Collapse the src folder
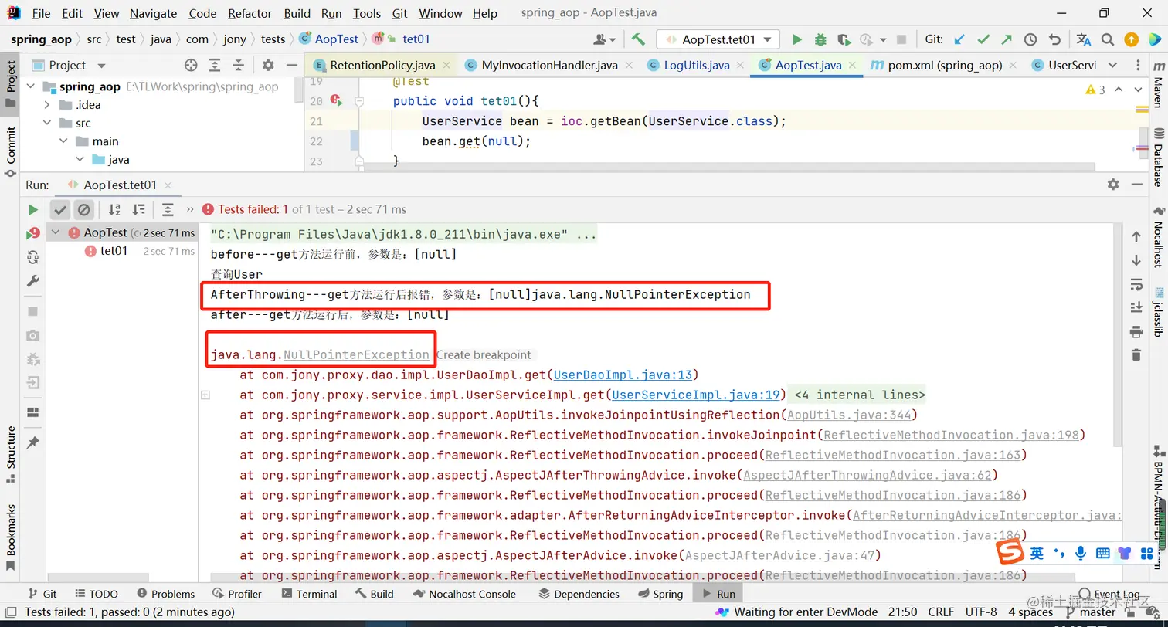1168x627 pixels. coord(47,123)
